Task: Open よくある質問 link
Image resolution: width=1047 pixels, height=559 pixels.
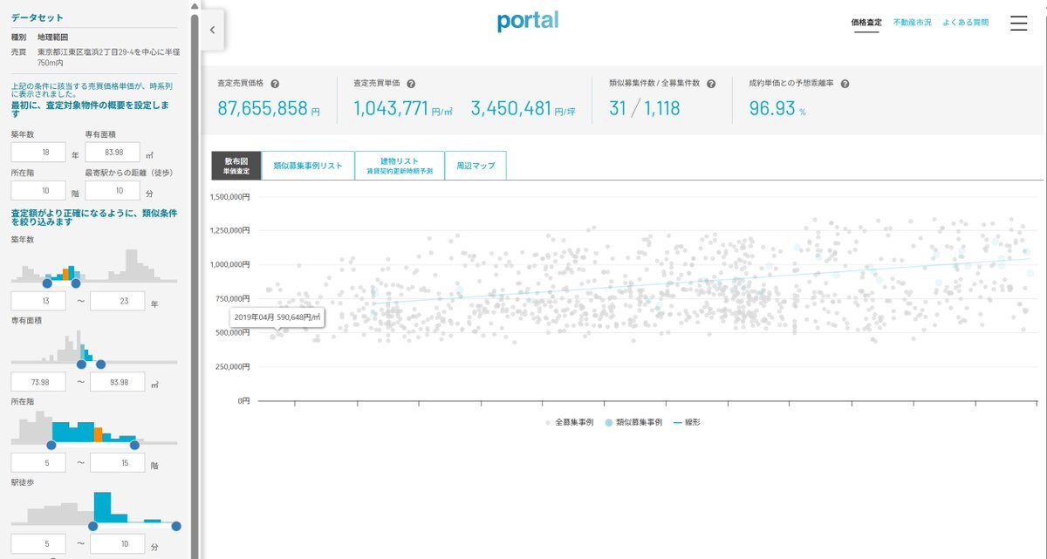Action: tap(966, 23)
